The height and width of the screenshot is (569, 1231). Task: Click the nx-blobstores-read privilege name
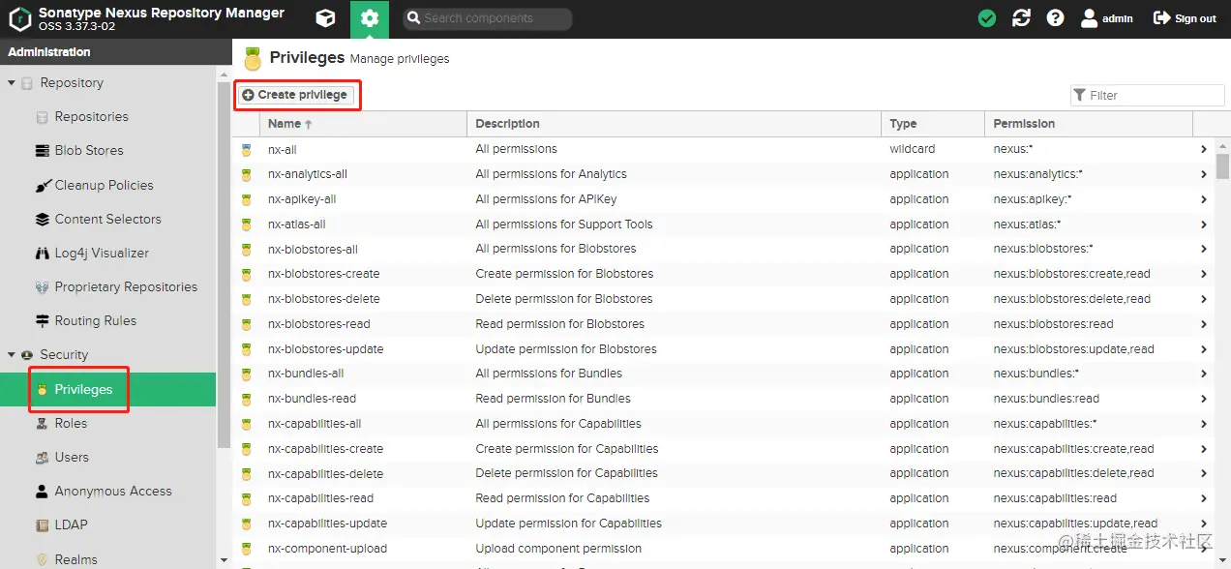click(x=319, y=324)
